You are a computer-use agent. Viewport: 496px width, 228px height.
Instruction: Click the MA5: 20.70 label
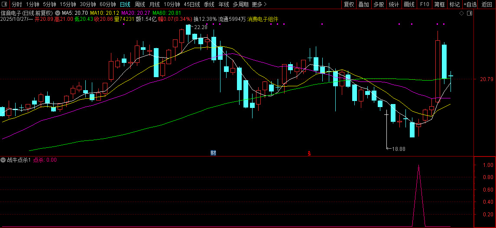75,13
